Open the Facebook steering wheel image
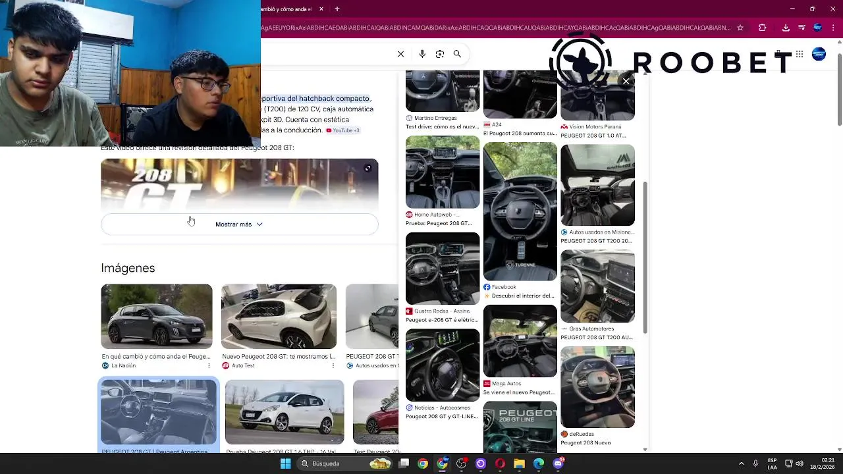This screenshot has height=474, width=843. pos(520,212)
